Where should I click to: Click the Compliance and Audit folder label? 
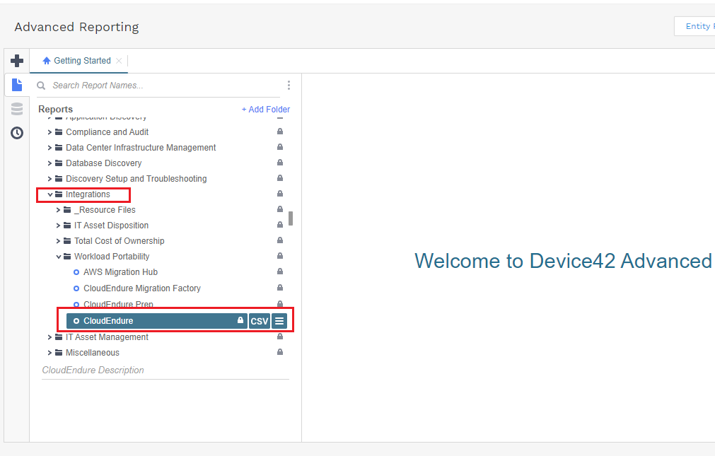107,132
